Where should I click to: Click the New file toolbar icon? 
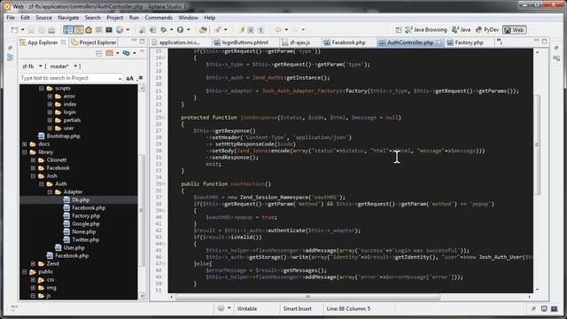click(14, 30)
